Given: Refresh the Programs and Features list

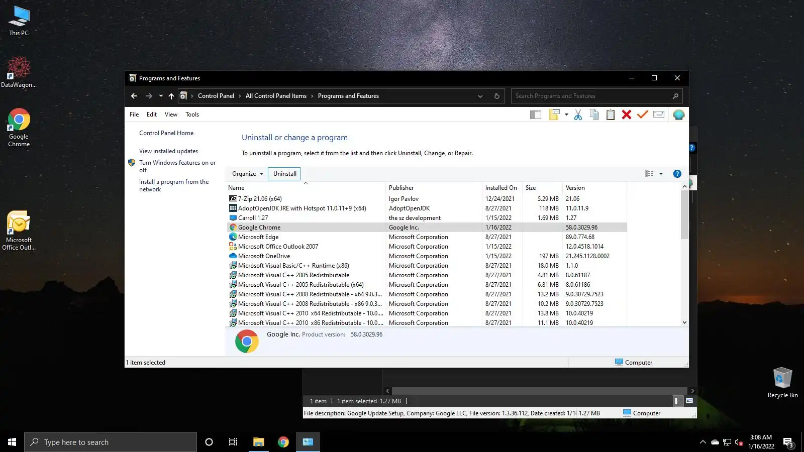Looking at the screenshot, I should 497,96.
